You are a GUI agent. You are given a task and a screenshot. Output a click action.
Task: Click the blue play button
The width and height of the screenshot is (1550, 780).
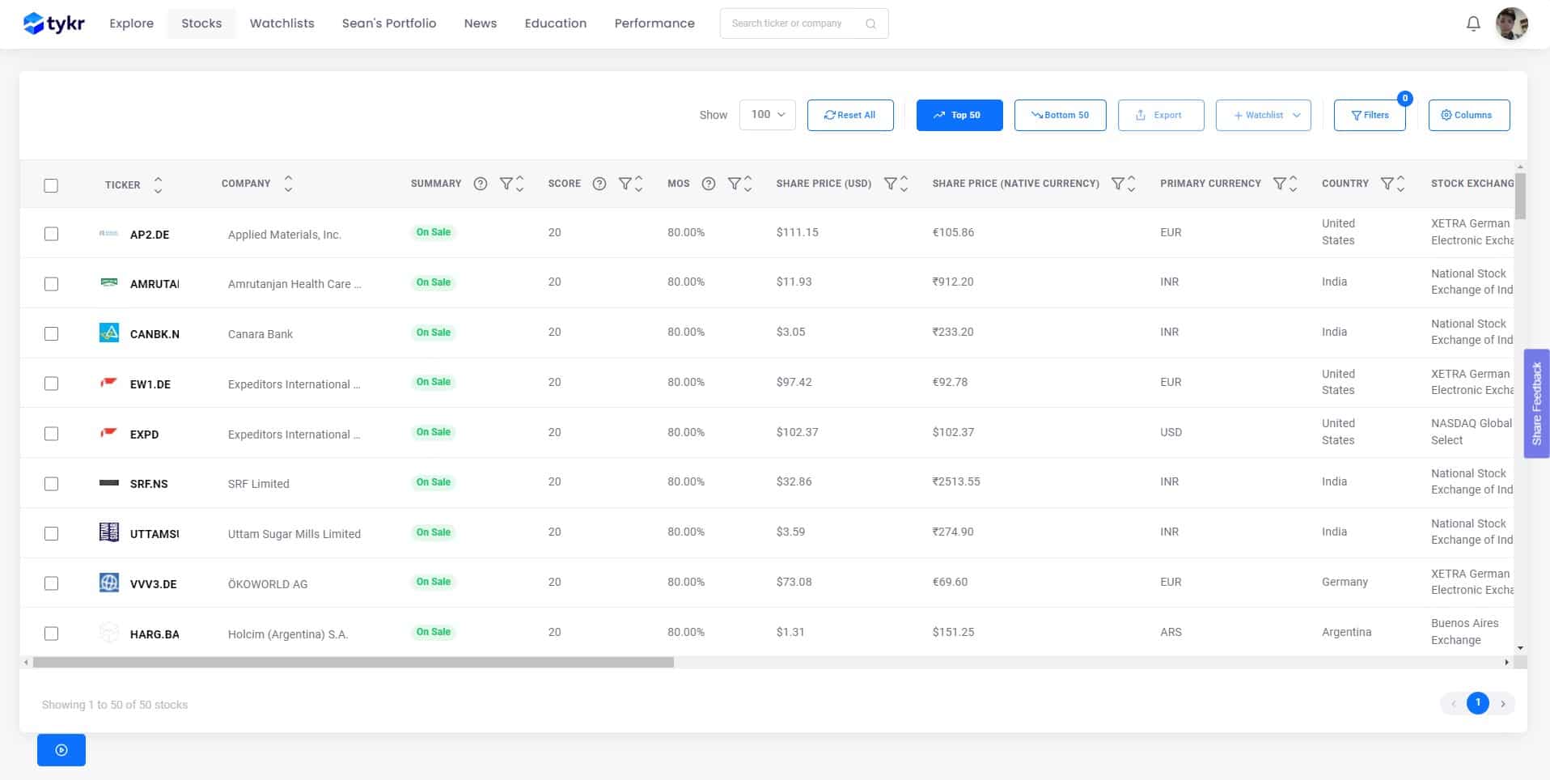click(61, 750)
